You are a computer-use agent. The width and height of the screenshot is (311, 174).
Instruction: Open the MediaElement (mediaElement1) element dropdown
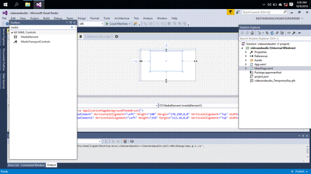(198, 105)
